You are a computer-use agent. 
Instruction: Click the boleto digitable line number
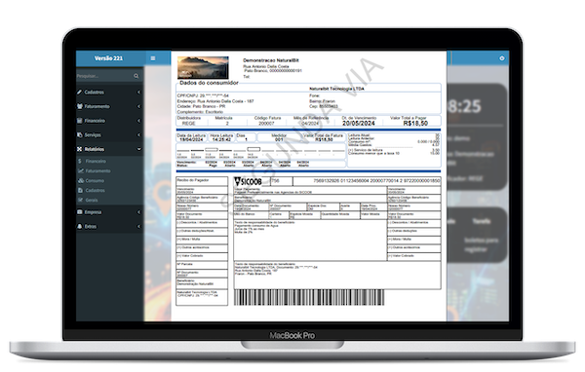(x=376, y=181)
